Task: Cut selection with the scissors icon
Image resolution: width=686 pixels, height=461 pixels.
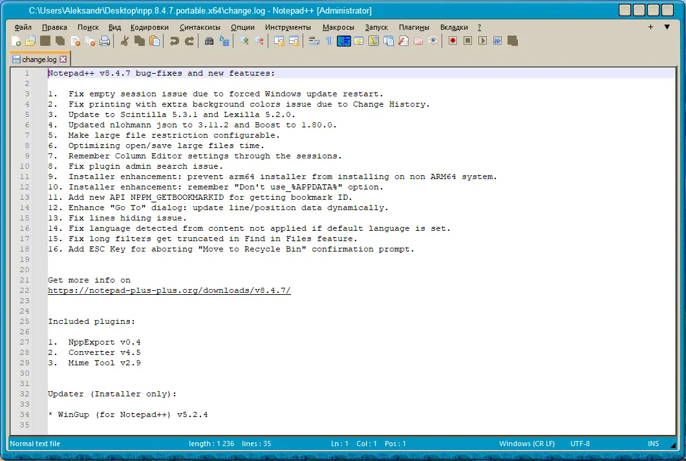Action: pyautogui.click(x=125, y=41)
